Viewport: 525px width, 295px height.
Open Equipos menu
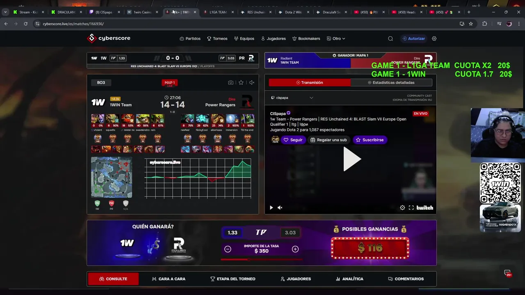click(x=244, y=39)
